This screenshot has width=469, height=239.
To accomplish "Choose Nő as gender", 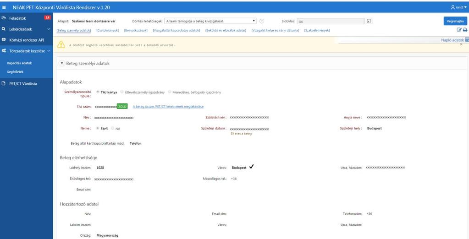I will click(x=112, y=128).
